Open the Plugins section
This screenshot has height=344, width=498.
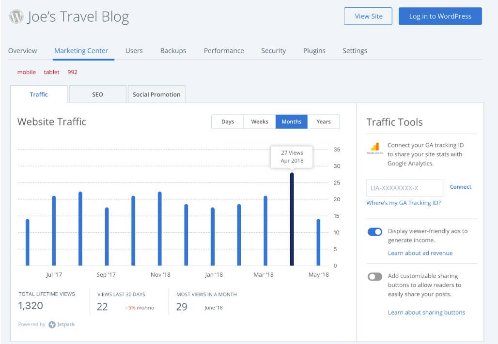point(314,51)
